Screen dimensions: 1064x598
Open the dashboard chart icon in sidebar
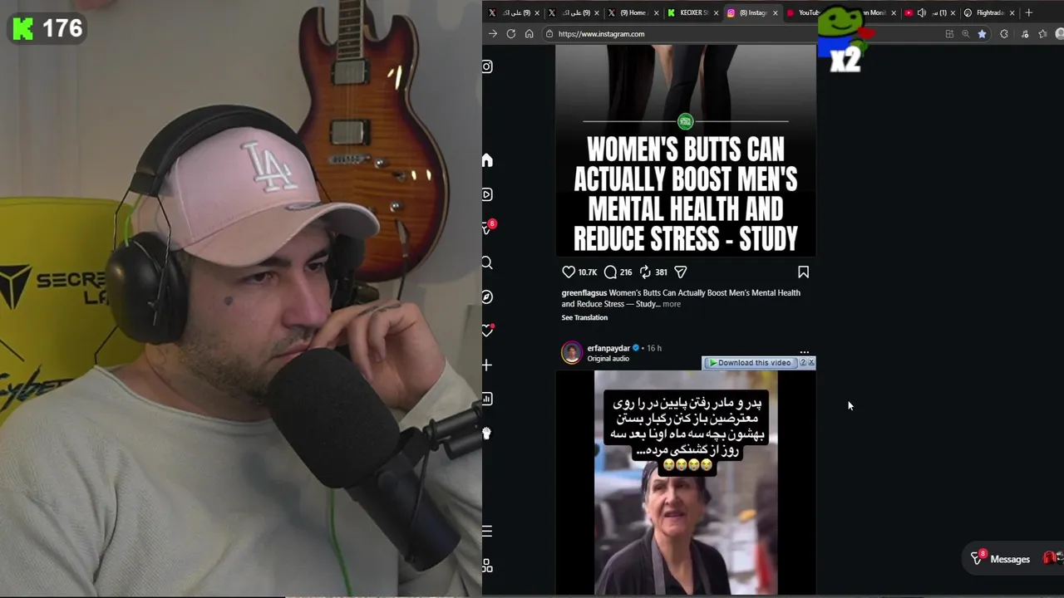(487, 399)
